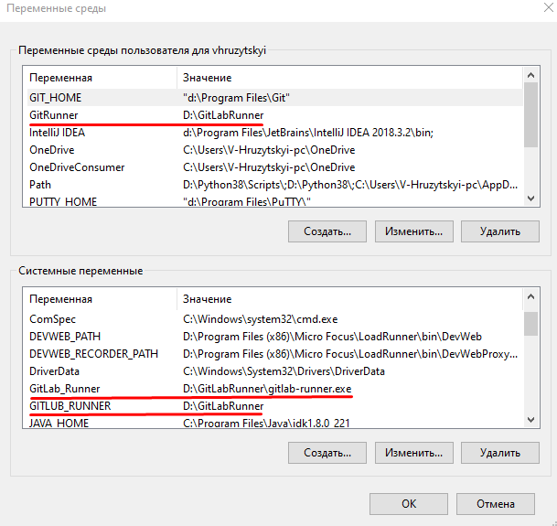Select the DriverData system variable row

tap(275, 371)
